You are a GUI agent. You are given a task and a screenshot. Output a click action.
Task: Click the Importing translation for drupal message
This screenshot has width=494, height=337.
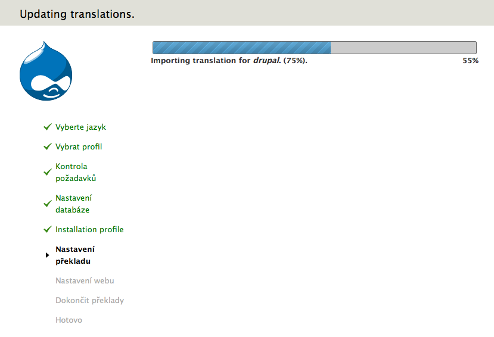pyautogui.click(x=229, y=60)
